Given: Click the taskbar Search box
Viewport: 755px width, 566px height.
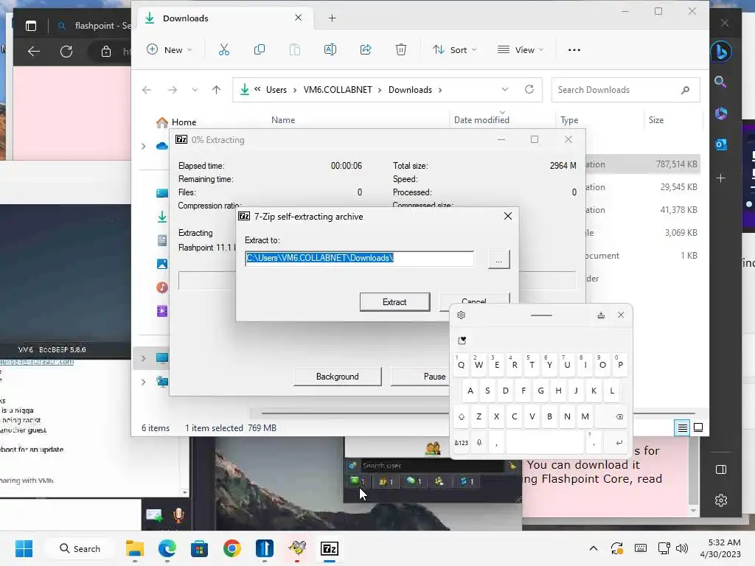Looking at the screenshot, I should (80, 548).
